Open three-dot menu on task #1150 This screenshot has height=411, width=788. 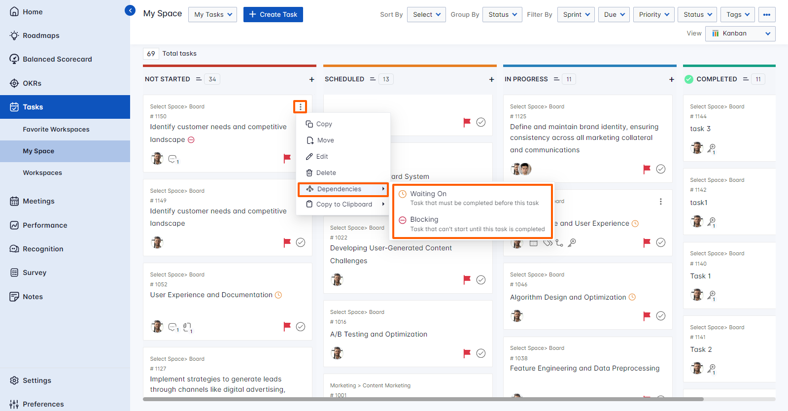coord(300,107)
